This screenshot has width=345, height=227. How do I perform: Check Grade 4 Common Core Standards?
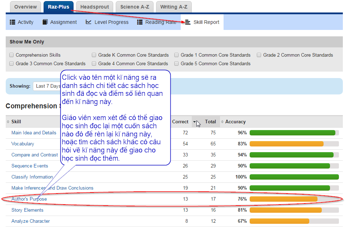click(94, 63)
